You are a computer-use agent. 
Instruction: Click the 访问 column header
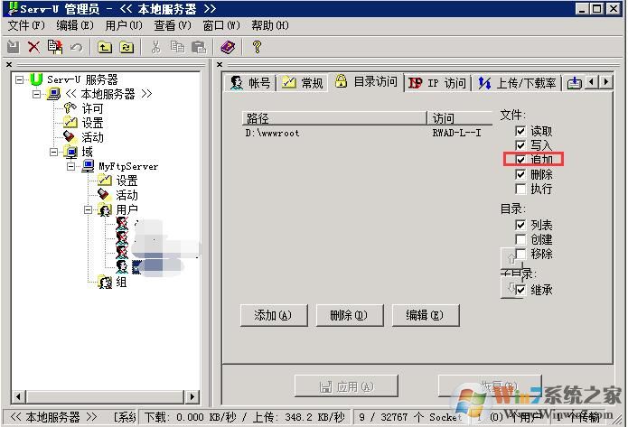click(x=460, y=118)
